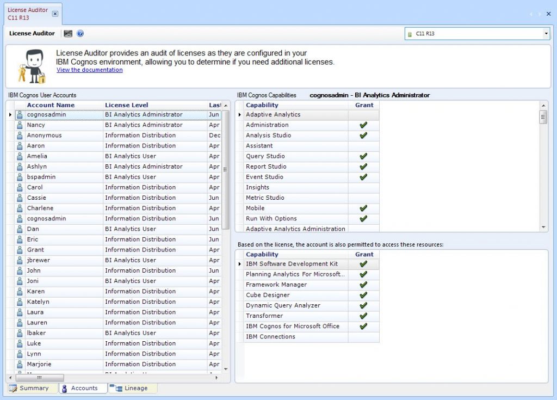557x400 pixels.
Task: Click the row arrow before Adaptive Analytics
Action: pos(240,114)
